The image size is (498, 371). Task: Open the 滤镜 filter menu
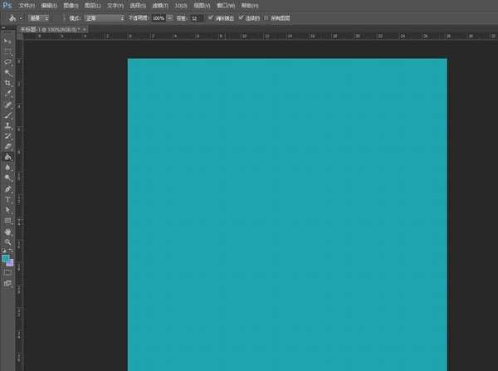(x=159, y=5)
